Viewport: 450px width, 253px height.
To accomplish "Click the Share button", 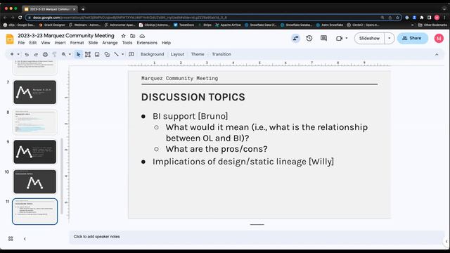I will (x=413, y=38).
